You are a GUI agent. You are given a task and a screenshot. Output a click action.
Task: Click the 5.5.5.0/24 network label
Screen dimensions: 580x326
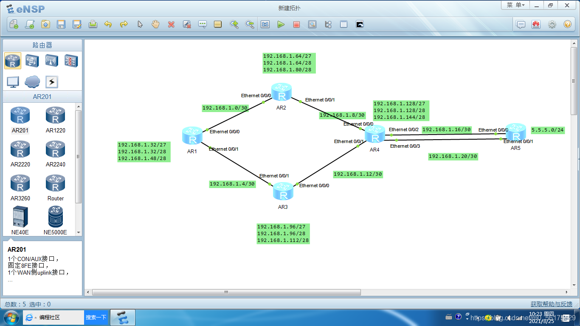tap(548, 130)
